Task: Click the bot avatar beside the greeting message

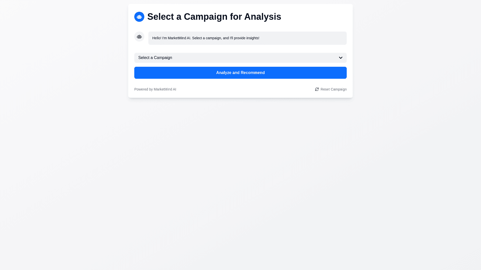Action: tap(139, 36)
